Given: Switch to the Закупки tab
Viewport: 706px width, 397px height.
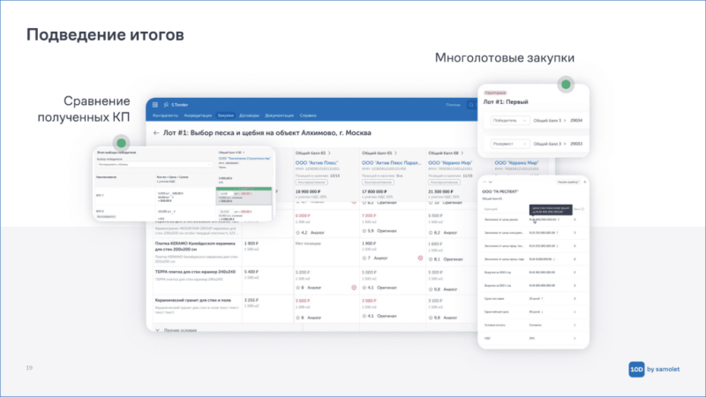Looking at the screenshot, I should tap(226, 115).
